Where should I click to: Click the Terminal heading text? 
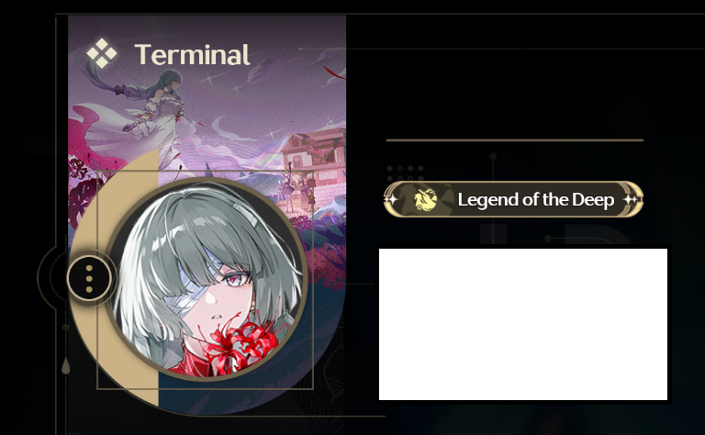coord(192,55)
